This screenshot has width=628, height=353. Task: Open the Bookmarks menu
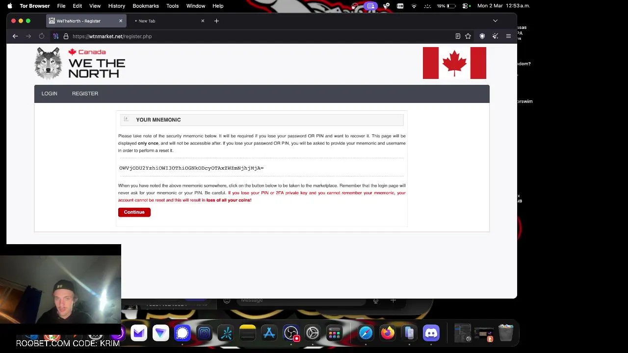click(x=146, y=6)
